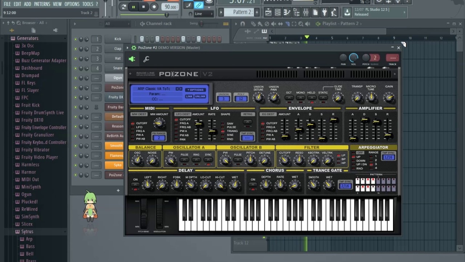Toggle pattern/song mode button

pyautogui.click(x=124, y=7)
